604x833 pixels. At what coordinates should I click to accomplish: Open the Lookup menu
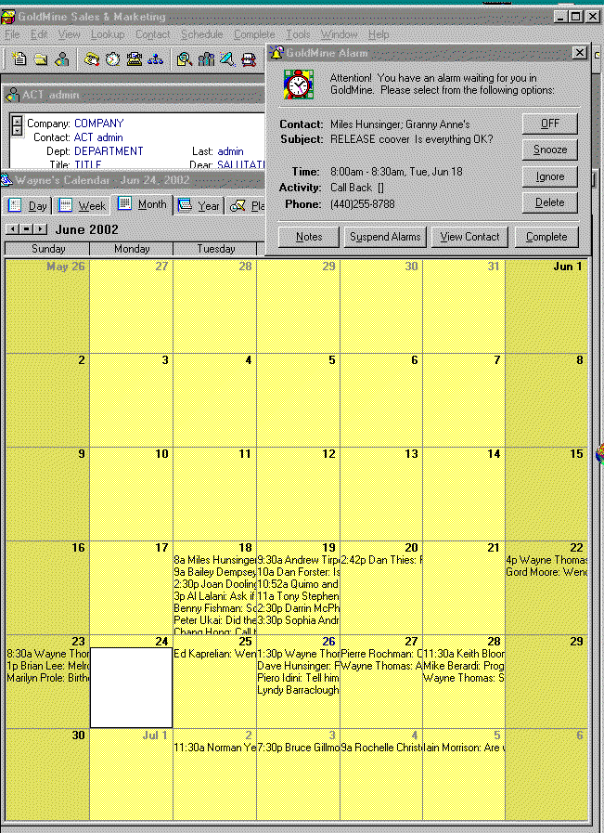pyautogui.click(x=108, y=34)
